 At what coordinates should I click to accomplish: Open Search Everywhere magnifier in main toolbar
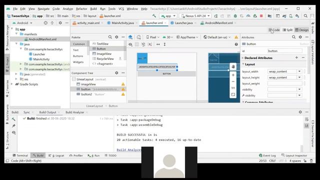[305, 16]
